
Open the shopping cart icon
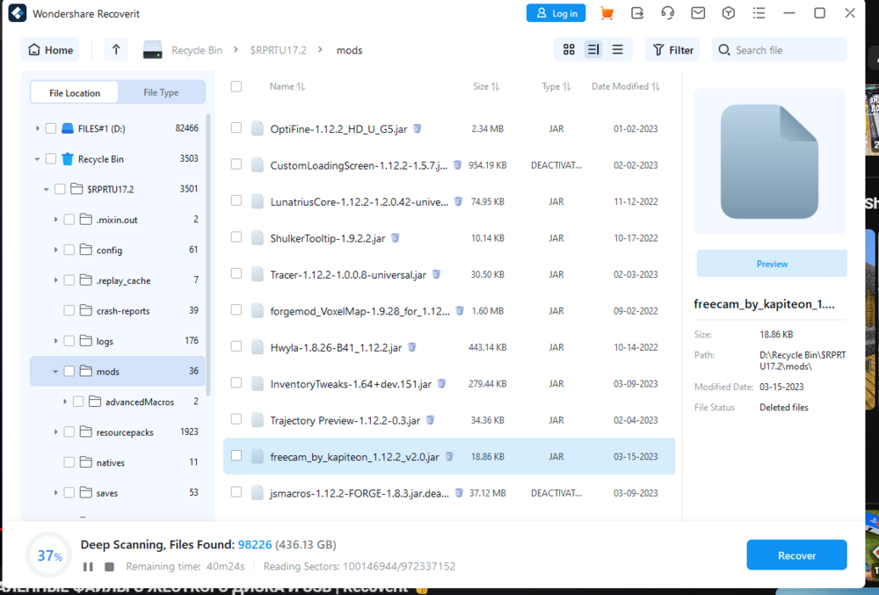pyautogui.click(x=607, y=13)
